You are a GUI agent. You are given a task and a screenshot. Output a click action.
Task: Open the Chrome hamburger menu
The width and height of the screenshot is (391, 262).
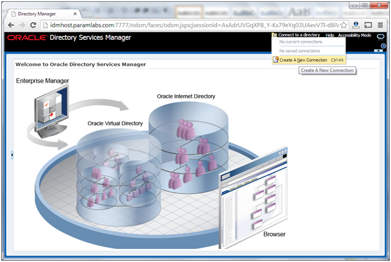pyautogui.click(x=380, y=25)
